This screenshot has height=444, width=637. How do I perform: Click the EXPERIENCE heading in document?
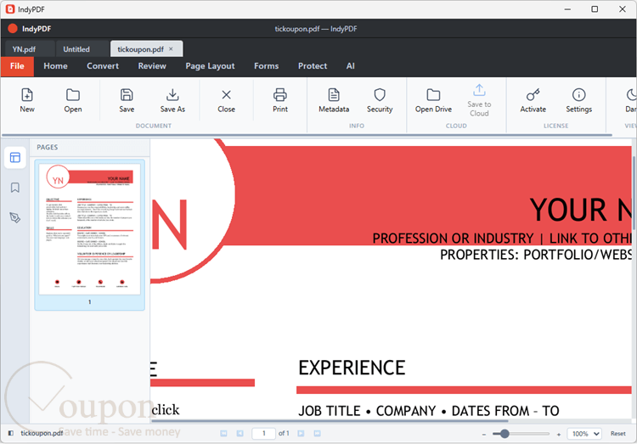tap(352, 368)
